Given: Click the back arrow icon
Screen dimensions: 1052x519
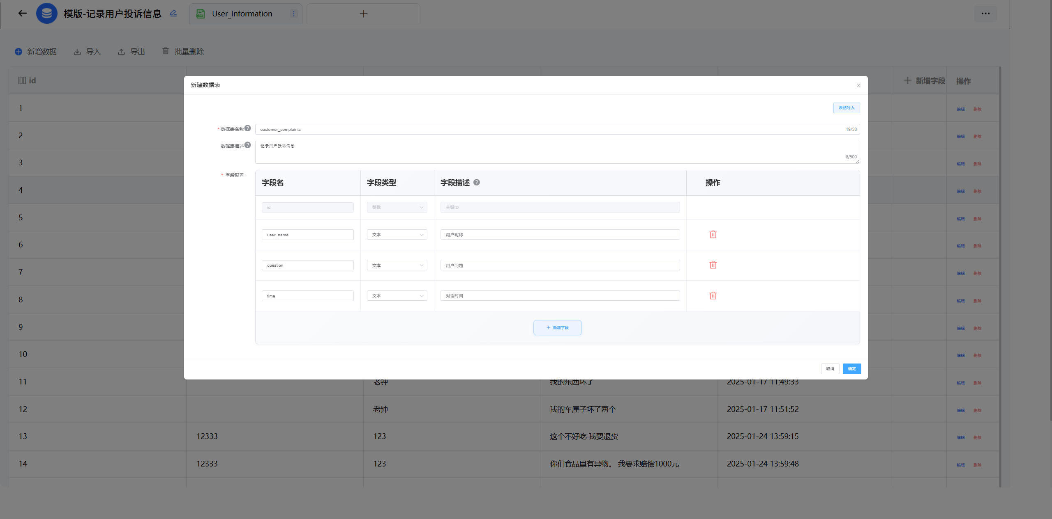Looking at the screenshot, I should pyautogui.click(x=23, y=14).
